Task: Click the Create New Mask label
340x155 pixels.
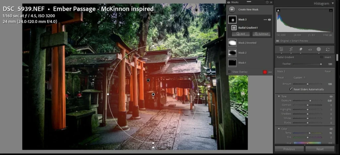Action: (x=248, y=10)
